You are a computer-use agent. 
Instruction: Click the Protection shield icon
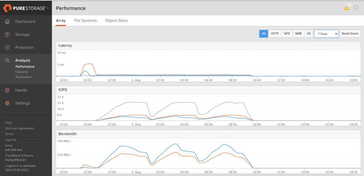pos(7,47)
